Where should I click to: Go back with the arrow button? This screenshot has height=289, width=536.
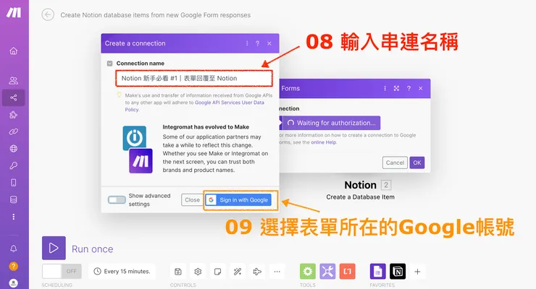48,14
